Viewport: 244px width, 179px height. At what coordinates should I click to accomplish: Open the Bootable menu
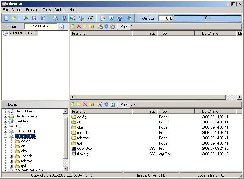[x=33, y=10]
